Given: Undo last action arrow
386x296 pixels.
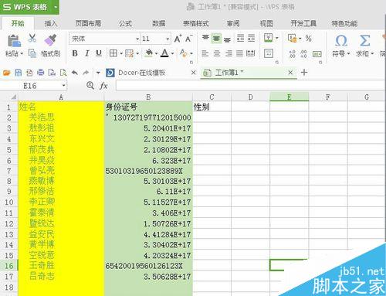Looking at the screenshot, I should 75,73.
